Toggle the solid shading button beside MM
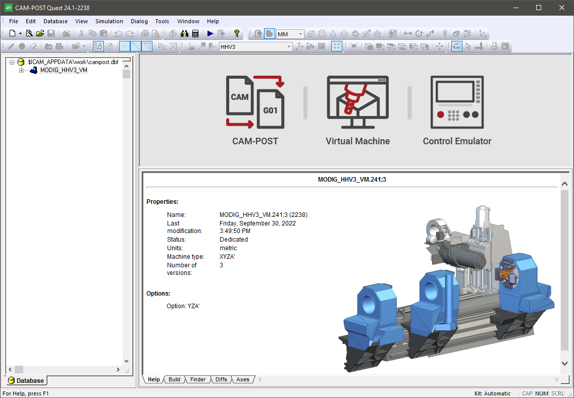 point(269,34)
